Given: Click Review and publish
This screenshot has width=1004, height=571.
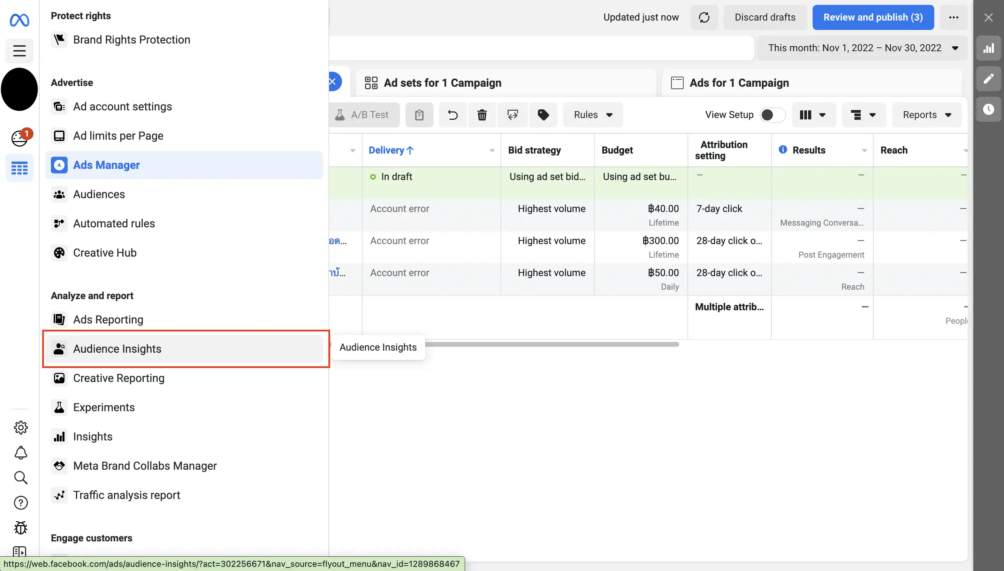Looking at the screenshot, I should pos(873,17).
